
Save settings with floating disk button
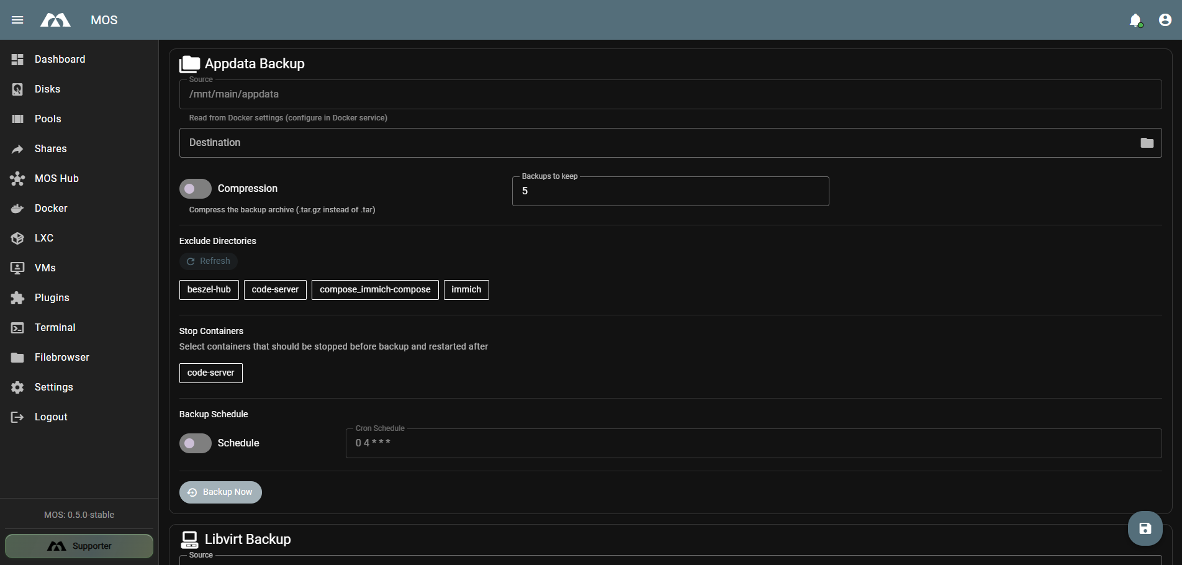(1145, 528)
